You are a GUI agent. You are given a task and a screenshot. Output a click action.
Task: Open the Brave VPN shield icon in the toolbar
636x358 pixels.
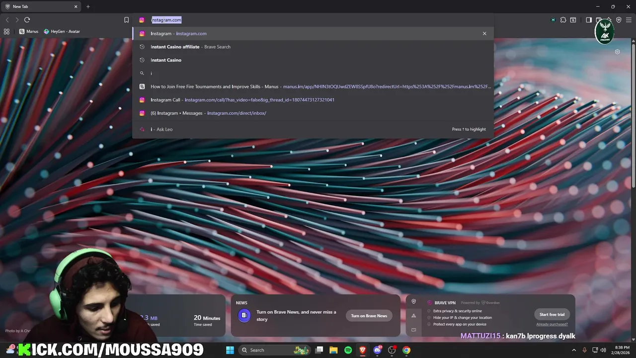[x=619, y=20]
